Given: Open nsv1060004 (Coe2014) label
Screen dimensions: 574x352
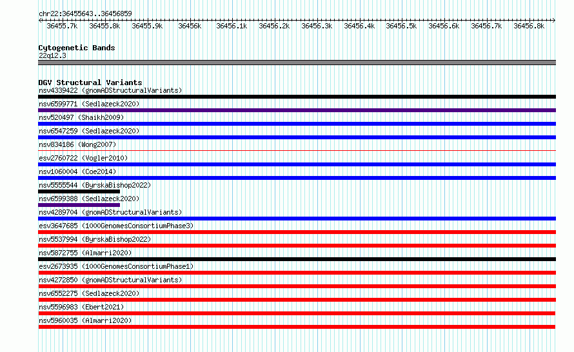Looking at the screenshot, I should tap(77, 171).
